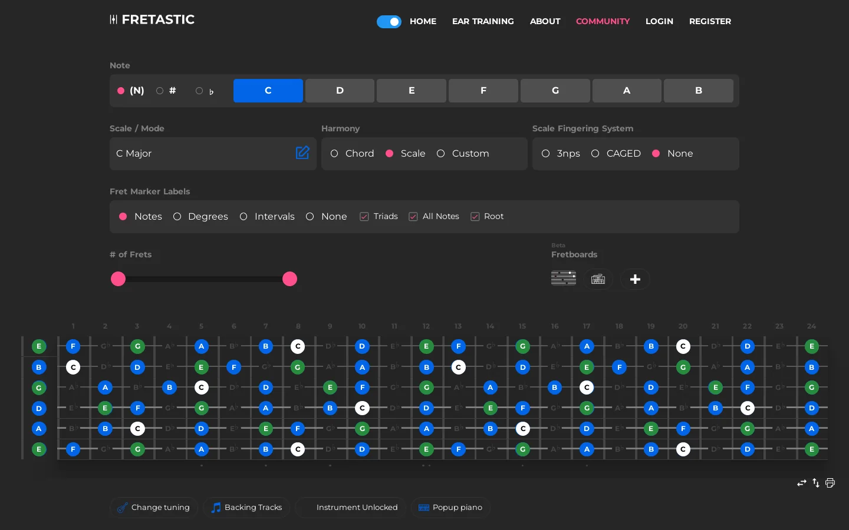Open the COMMUNITY page

(603, 21)
